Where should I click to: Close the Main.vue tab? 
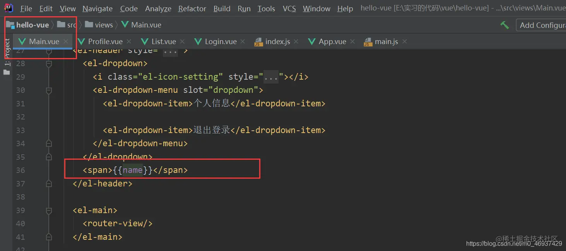pyautogui.click(x=66, y=41)
